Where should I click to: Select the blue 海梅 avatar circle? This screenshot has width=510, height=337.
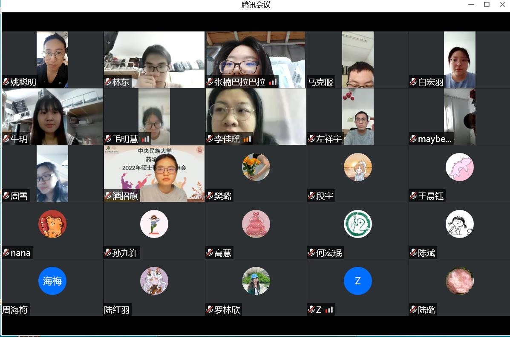pyautogui.click(x=52, y=281)
